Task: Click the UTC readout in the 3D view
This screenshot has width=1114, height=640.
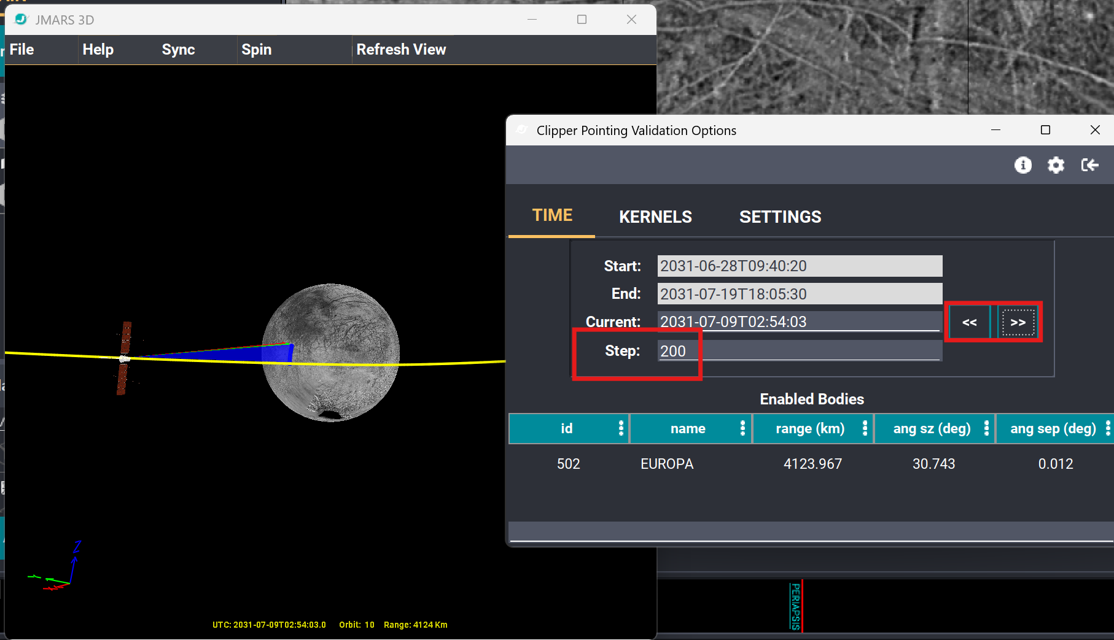Action: (x=269, y=625)
